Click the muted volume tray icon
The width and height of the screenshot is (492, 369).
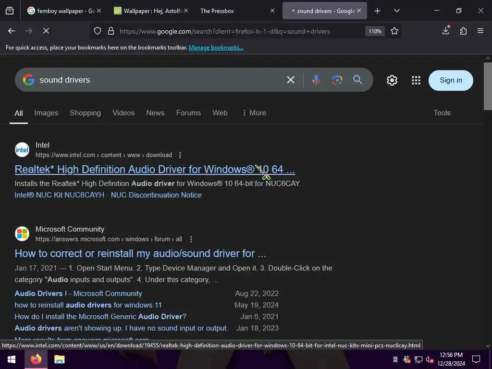(430, 359)
